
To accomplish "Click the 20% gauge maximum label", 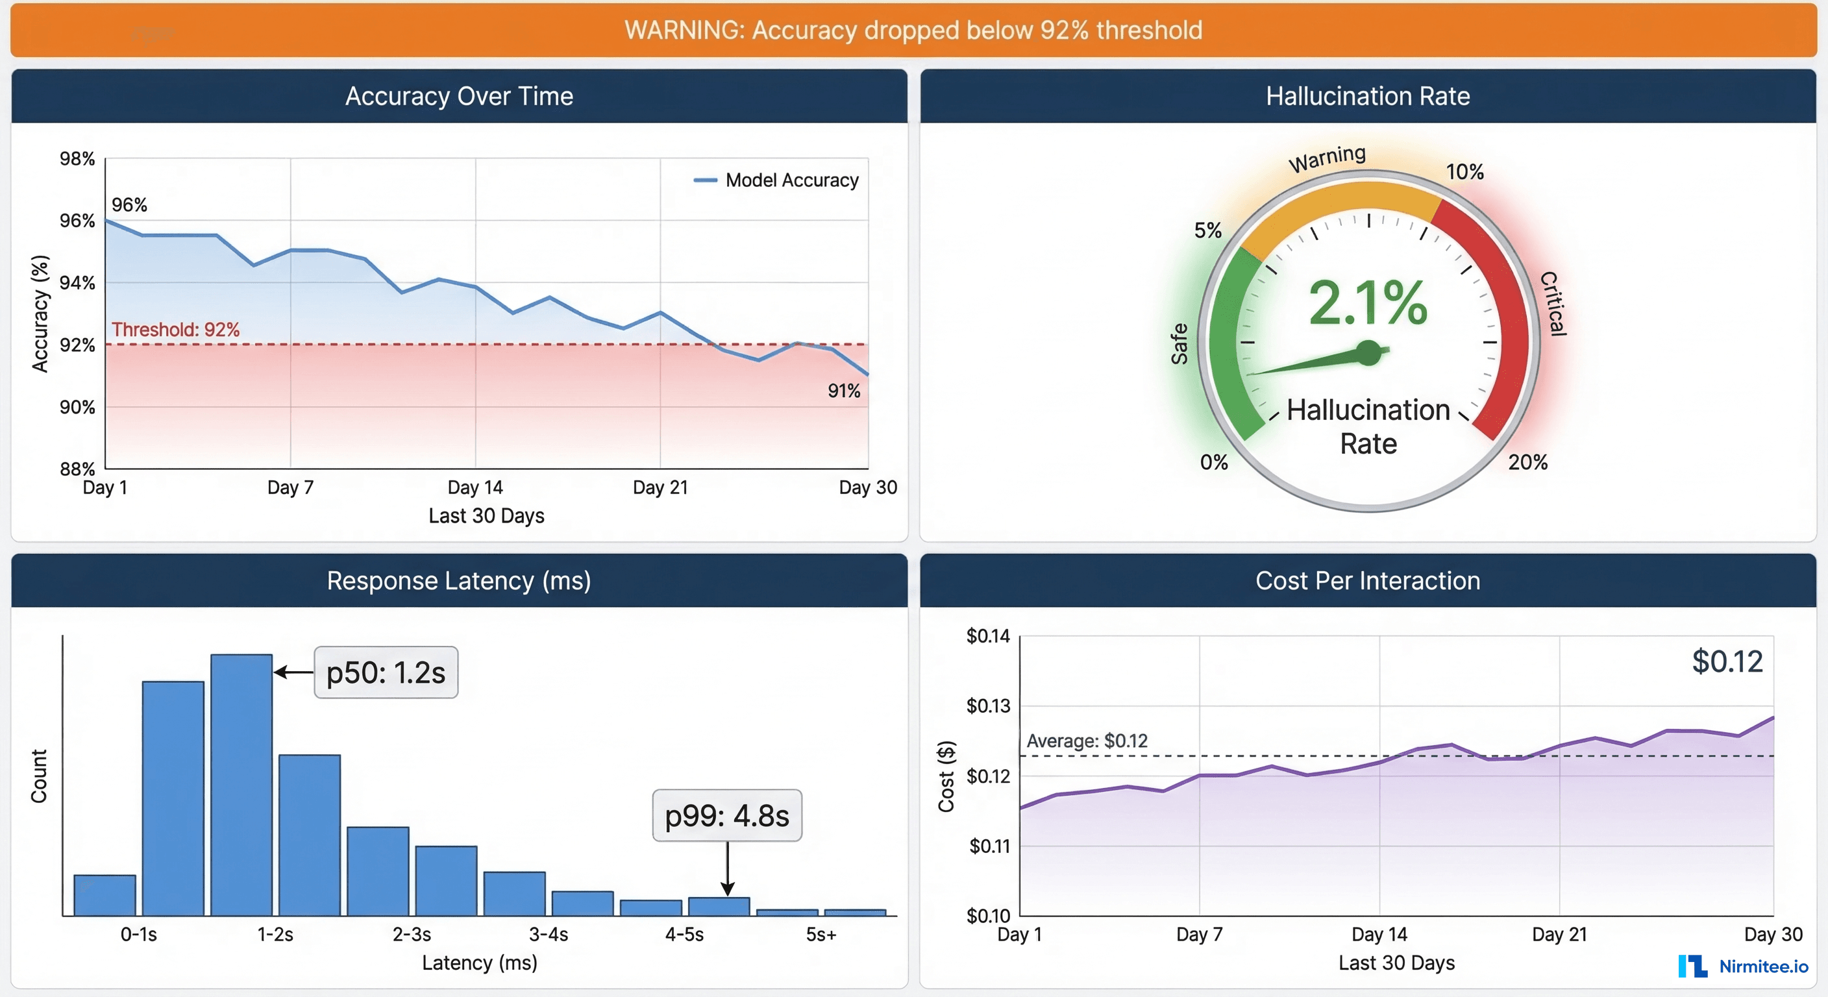I will coord(1528,462).
